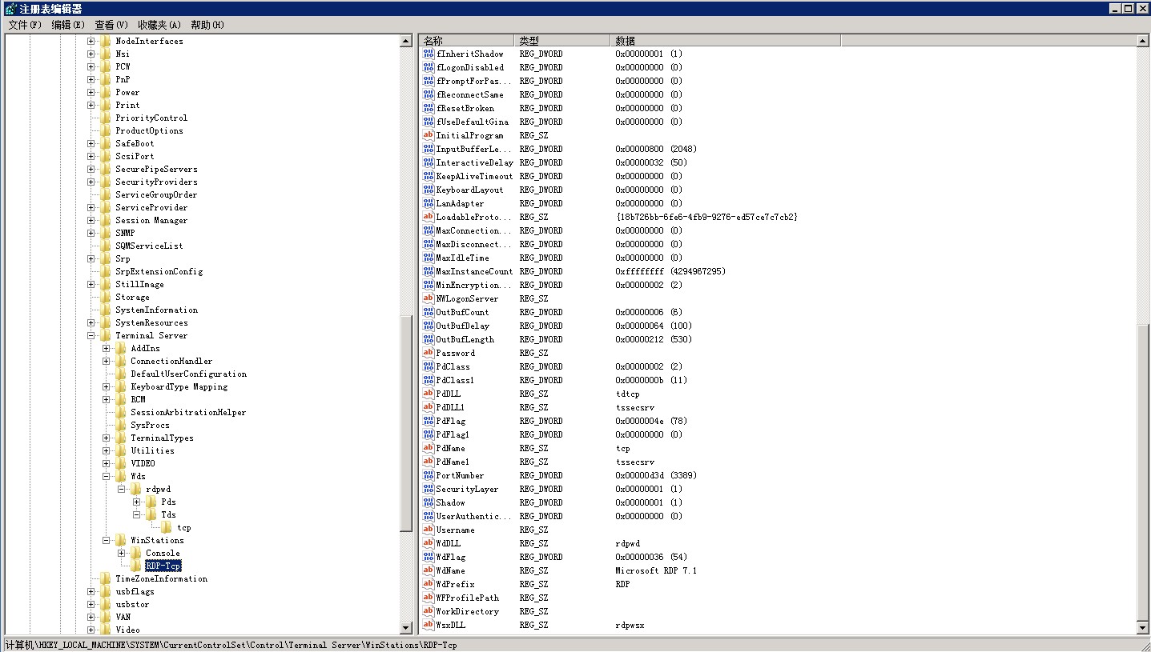Select the Microsoft RDP 7.1 data cell

(x=656, y=570)
